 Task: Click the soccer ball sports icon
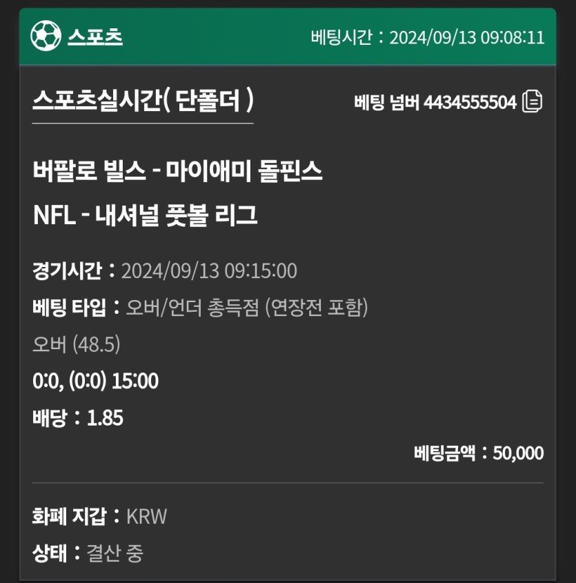point(46,36)
